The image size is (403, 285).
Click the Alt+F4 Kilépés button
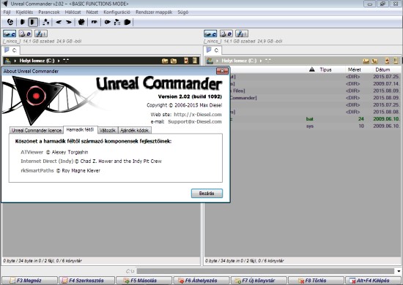tap(373, 281)
